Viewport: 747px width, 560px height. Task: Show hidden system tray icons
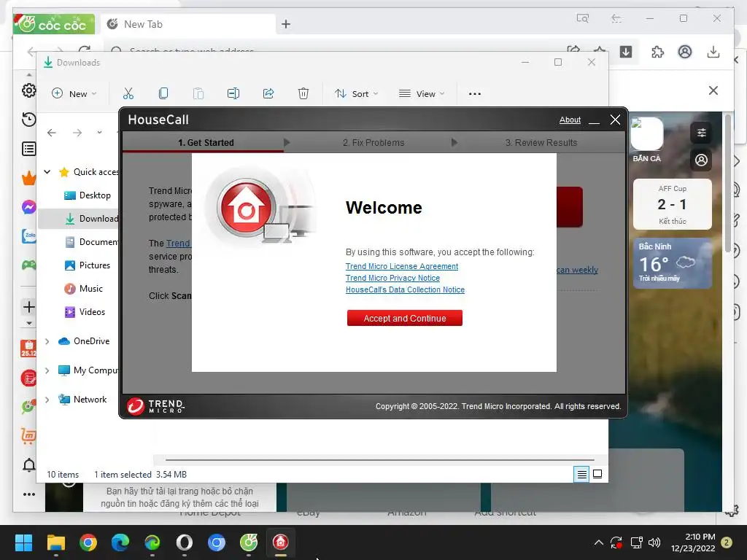599,542
